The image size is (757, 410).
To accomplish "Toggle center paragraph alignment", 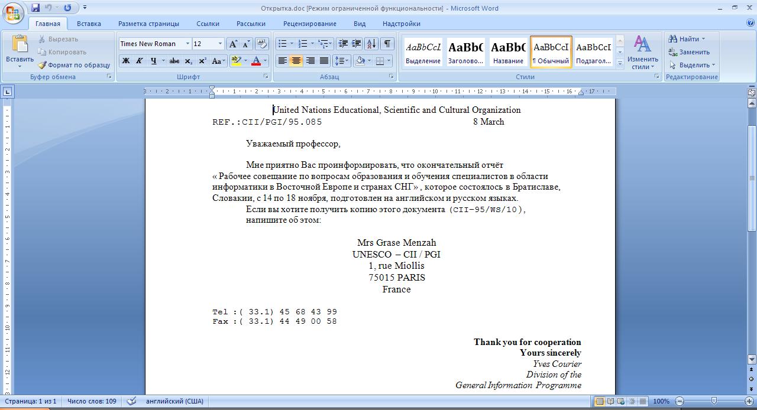I will [296, 61].
